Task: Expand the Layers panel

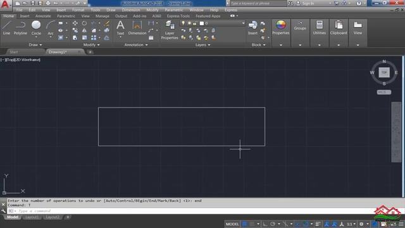Action: pyautogui.click(x=202, y=45)
